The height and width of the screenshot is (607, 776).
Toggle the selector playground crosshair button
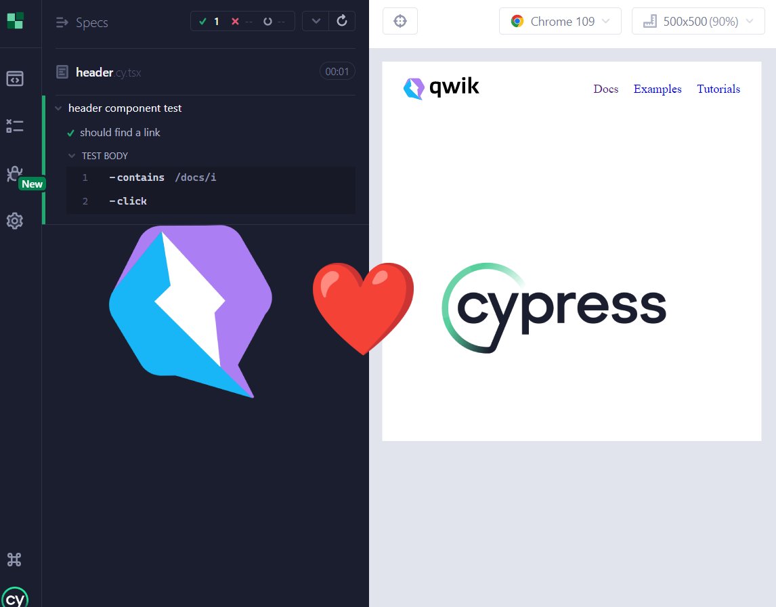(400, 21)
